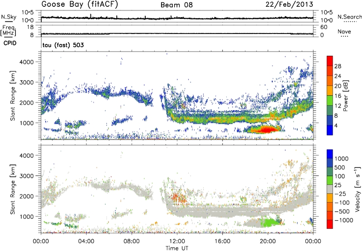Select the "Time UT" axis title
The image size is (362, 251).
pyautogui.click(x=177, y=248)
